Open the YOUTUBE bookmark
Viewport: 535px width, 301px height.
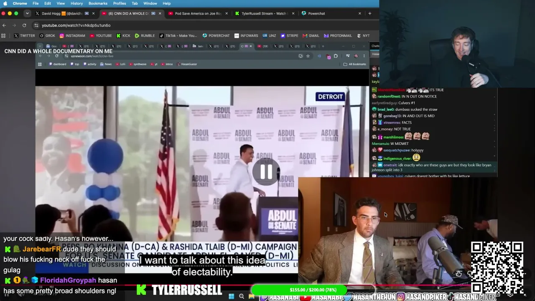pyautogui.click(x=101, y=36)
